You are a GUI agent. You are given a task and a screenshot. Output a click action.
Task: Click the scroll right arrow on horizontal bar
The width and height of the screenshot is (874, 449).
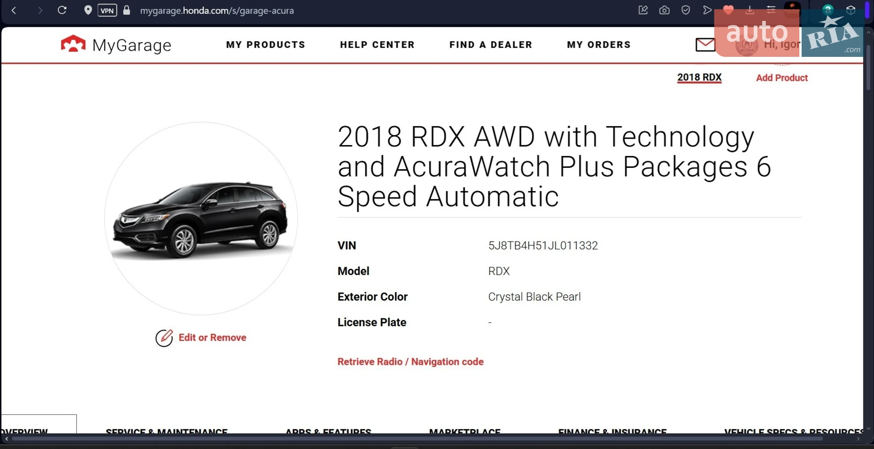tap(859, 439)
